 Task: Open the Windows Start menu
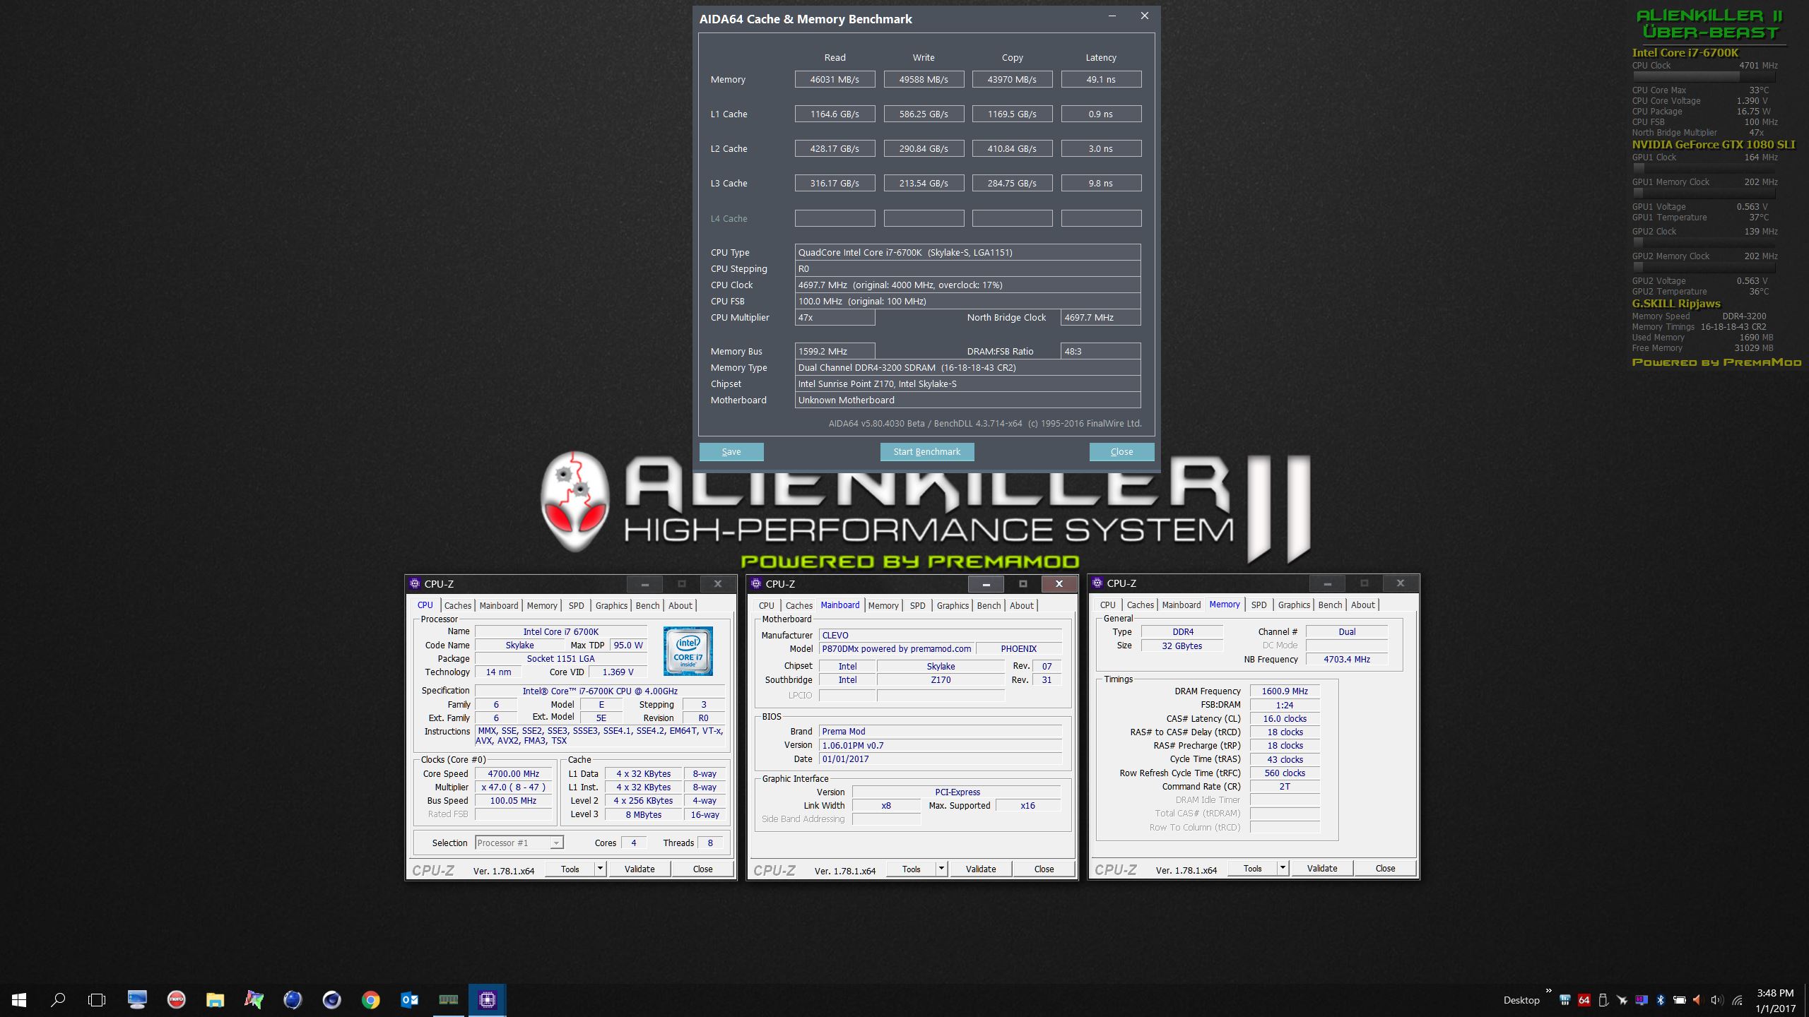(19, 999)
